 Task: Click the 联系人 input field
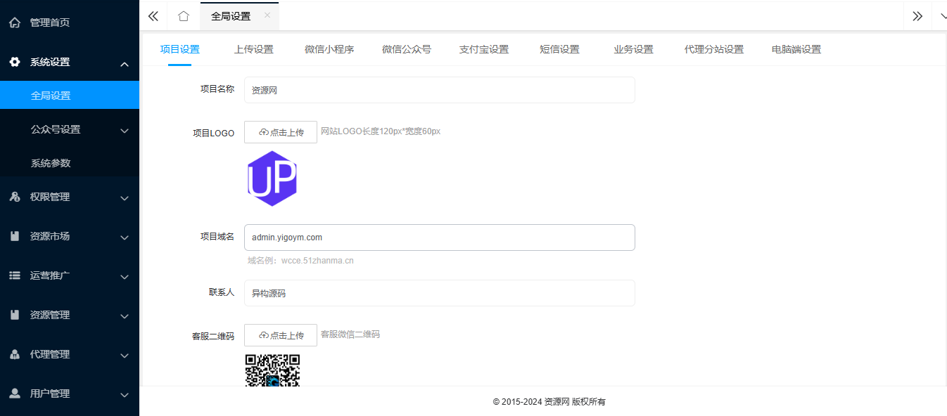point(440,293)
